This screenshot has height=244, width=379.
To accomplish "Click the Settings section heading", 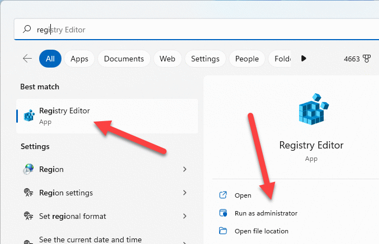I will click(35, 146).
